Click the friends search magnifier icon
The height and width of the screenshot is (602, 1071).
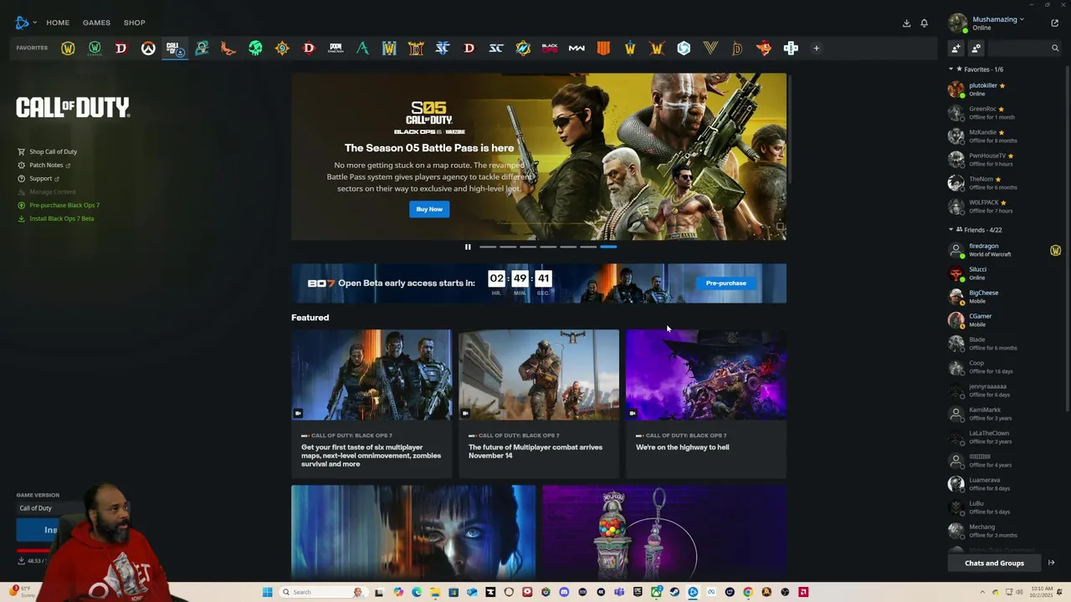tap(1055, 48)
